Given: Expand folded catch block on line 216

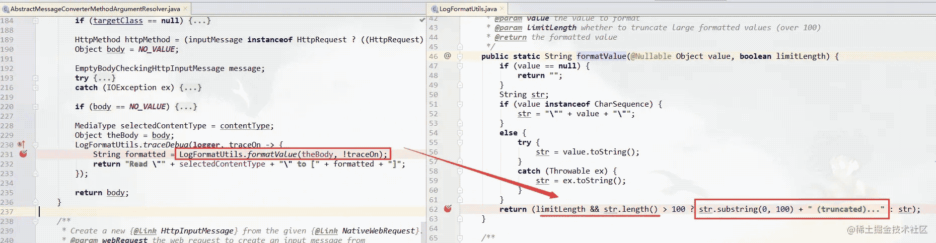Looking at the screenshot, I should coord(36,88).
